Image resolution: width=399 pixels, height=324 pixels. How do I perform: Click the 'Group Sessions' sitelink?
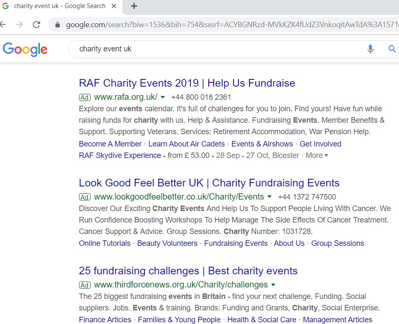338,243
